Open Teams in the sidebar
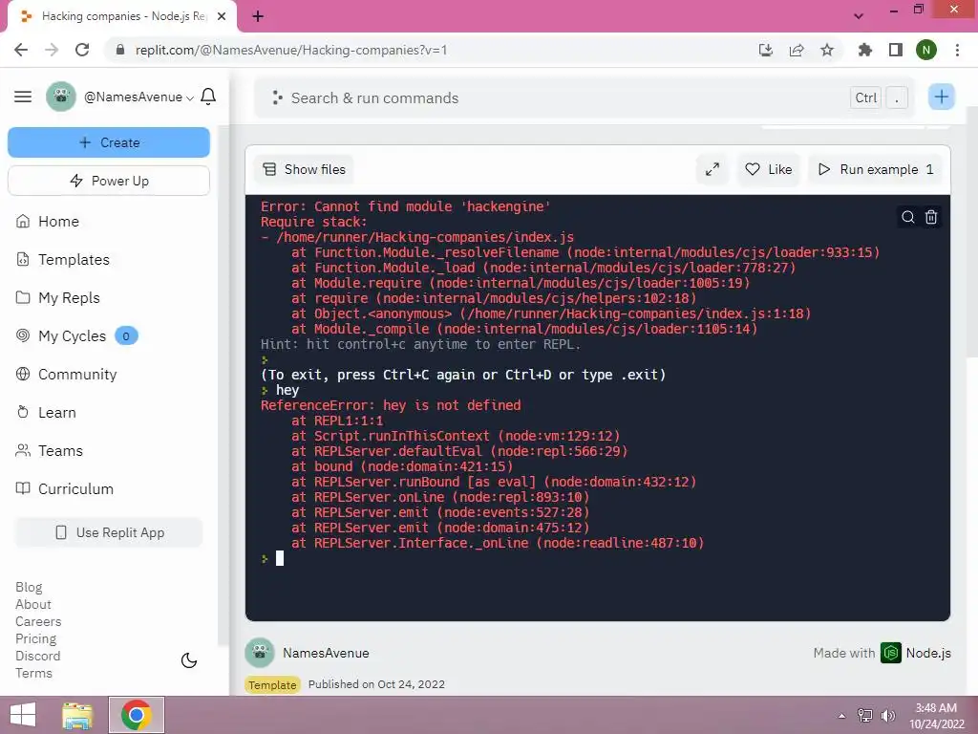This screenshot has width=978, height=734. tap(50, 451)
